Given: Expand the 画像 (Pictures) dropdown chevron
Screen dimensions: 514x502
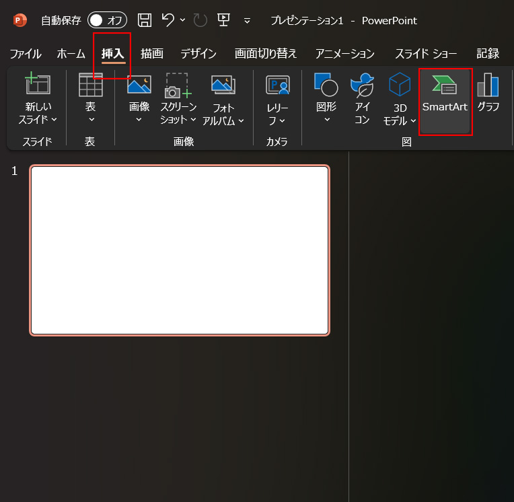Looking at the screenshot, I should pos(139,120).
